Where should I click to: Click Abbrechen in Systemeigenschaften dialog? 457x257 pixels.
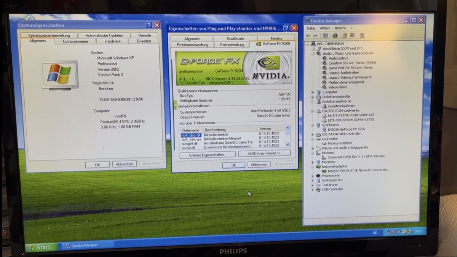(124, 164)
